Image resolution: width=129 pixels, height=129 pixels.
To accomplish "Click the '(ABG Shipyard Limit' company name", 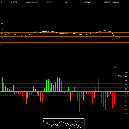I will click(x=111, y=2).
